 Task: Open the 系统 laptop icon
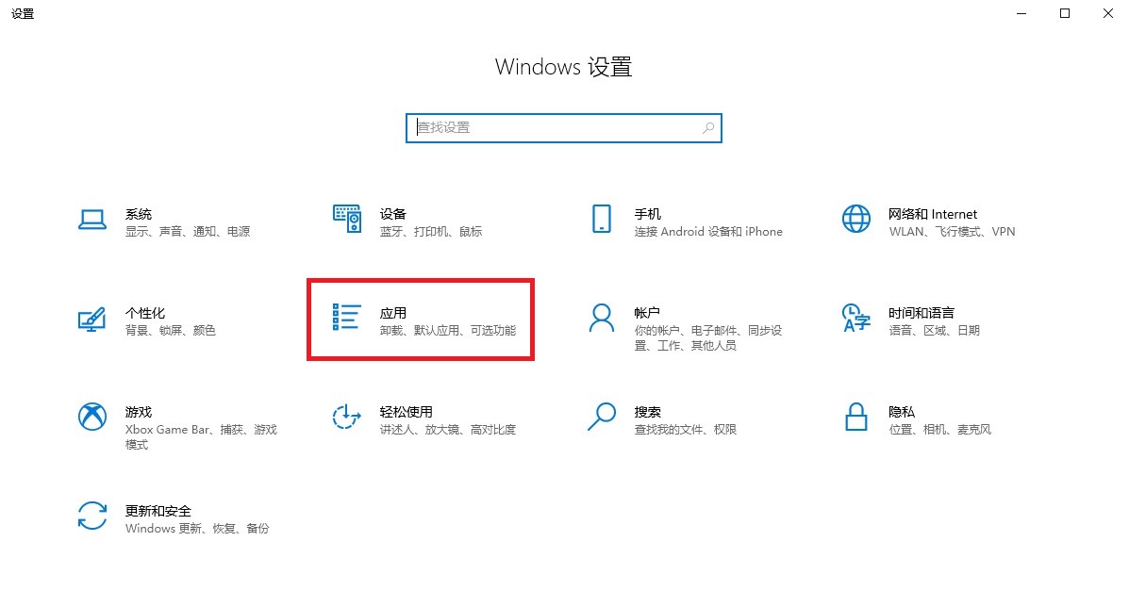tap(92, 220)
